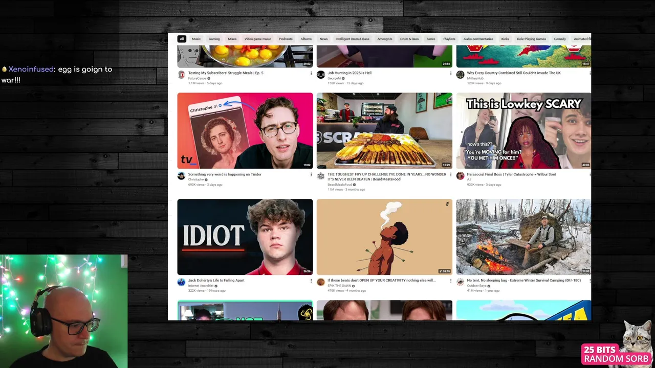Screen dimensions: 655x368
Task: Select the Music filter chip
Action: point(196,39)
